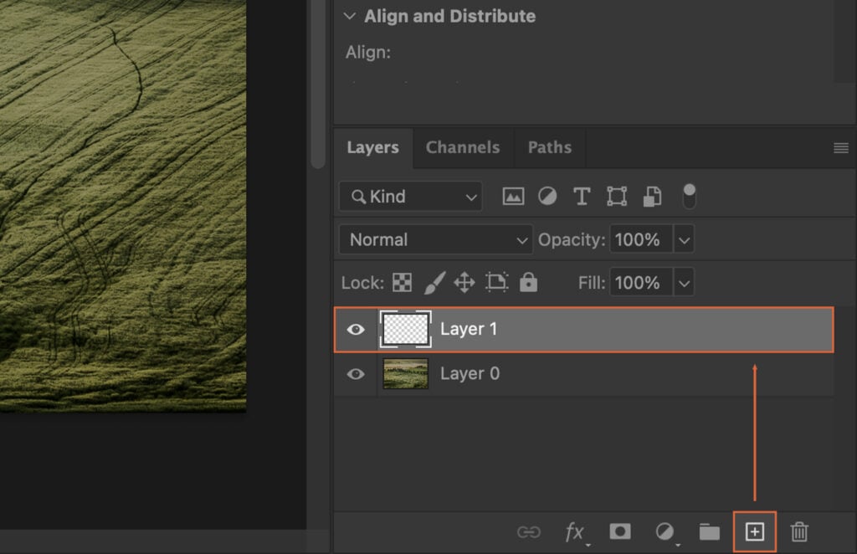The height and width of the screenshot is (554, 857).
Task: Click the Layer 0 thumbnail
Action: click(405, 373)
